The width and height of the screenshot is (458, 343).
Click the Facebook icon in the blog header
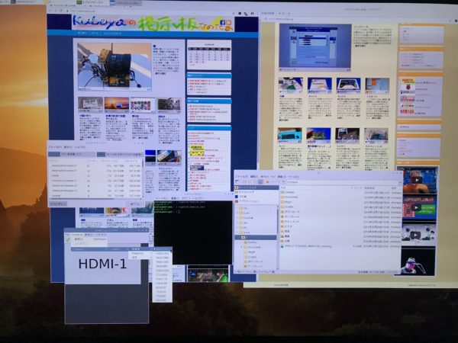(222, 23)
